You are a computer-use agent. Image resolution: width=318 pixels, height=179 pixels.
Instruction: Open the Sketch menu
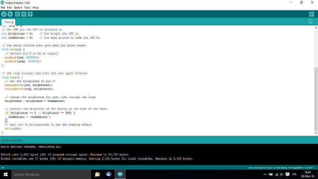pyautogui.click(x=18, y=8)
